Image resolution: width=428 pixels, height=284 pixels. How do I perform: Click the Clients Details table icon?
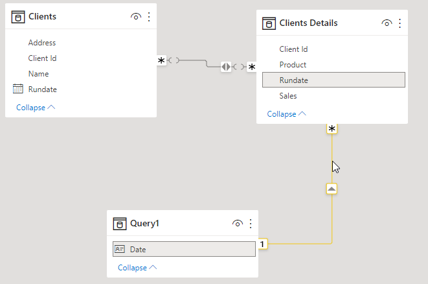[x=269, y=23]
